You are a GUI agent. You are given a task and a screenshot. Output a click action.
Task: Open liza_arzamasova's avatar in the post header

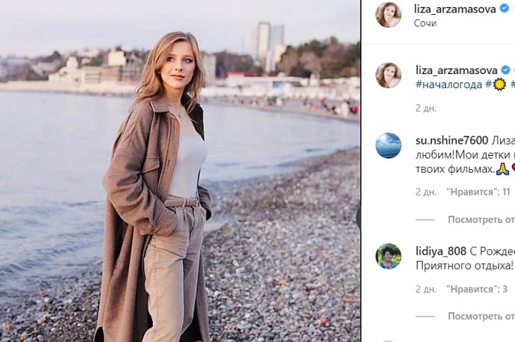(388, 15)
